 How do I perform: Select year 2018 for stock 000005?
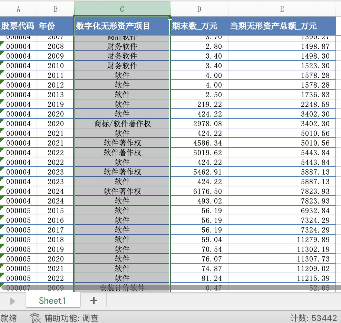pos(56,239)
